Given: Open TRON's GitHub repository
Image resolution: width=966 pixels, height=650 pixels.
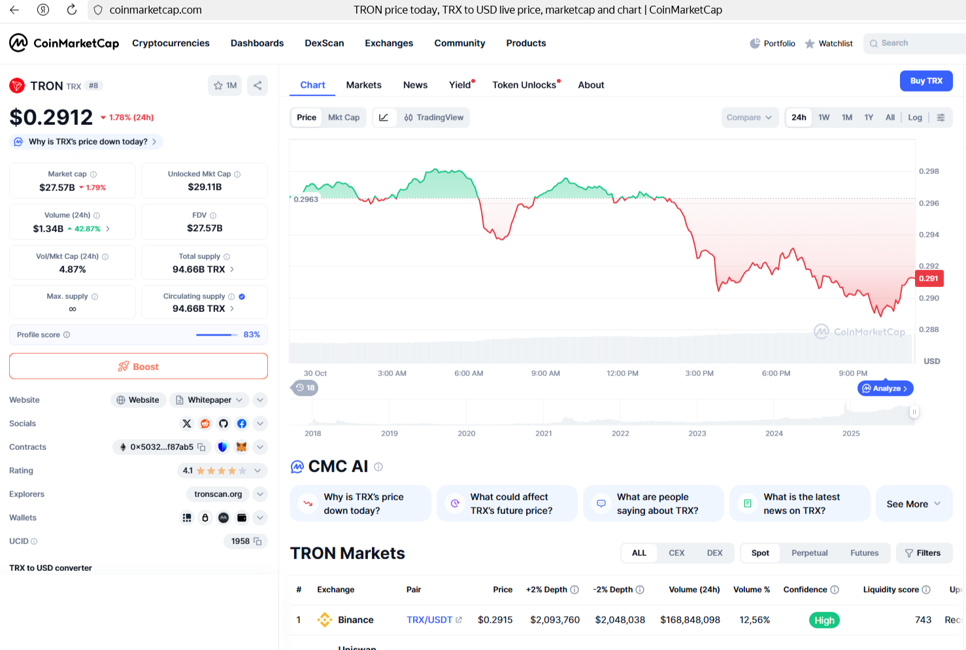Looking at the screenshot, I should click(224, 423).
